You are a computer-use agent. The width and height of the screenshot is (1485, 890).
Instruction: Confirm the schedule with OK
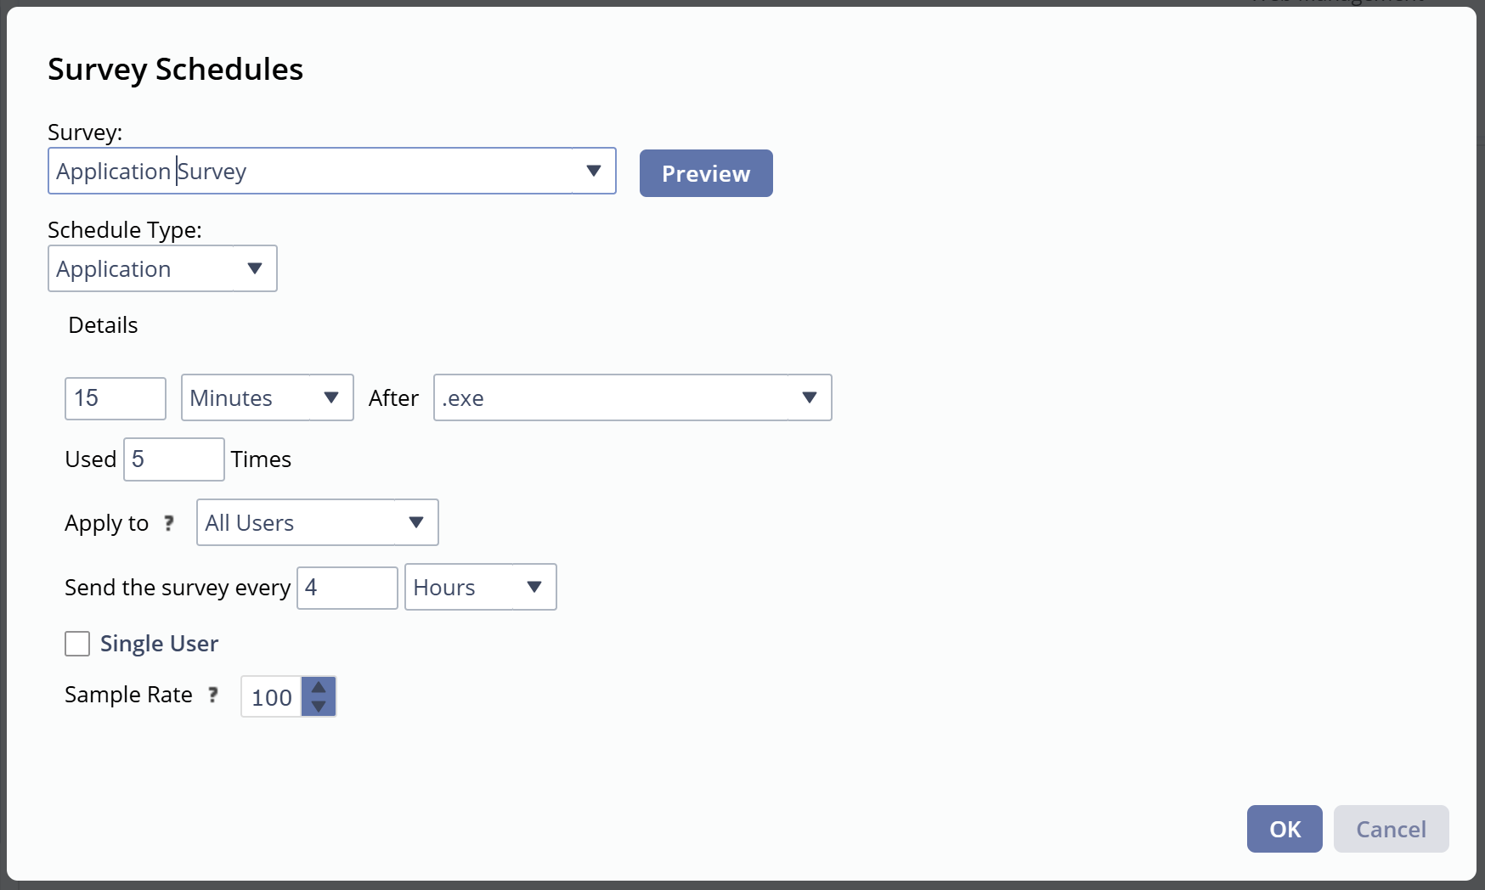(x=1285, y=829)
